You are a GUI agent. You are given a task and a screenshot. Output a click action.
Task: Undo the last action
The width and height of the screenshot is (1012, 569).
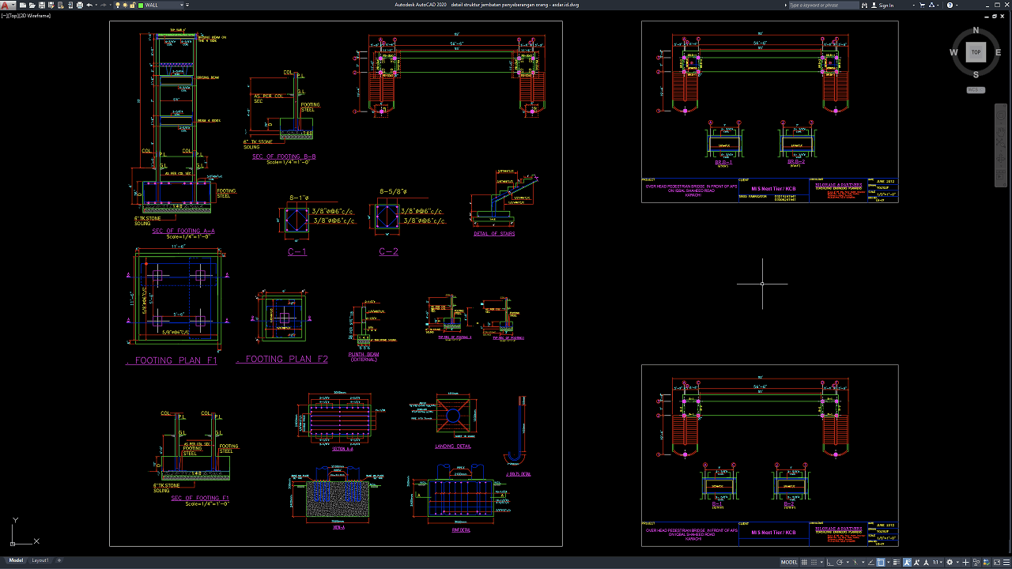click(x=89, y=5)
